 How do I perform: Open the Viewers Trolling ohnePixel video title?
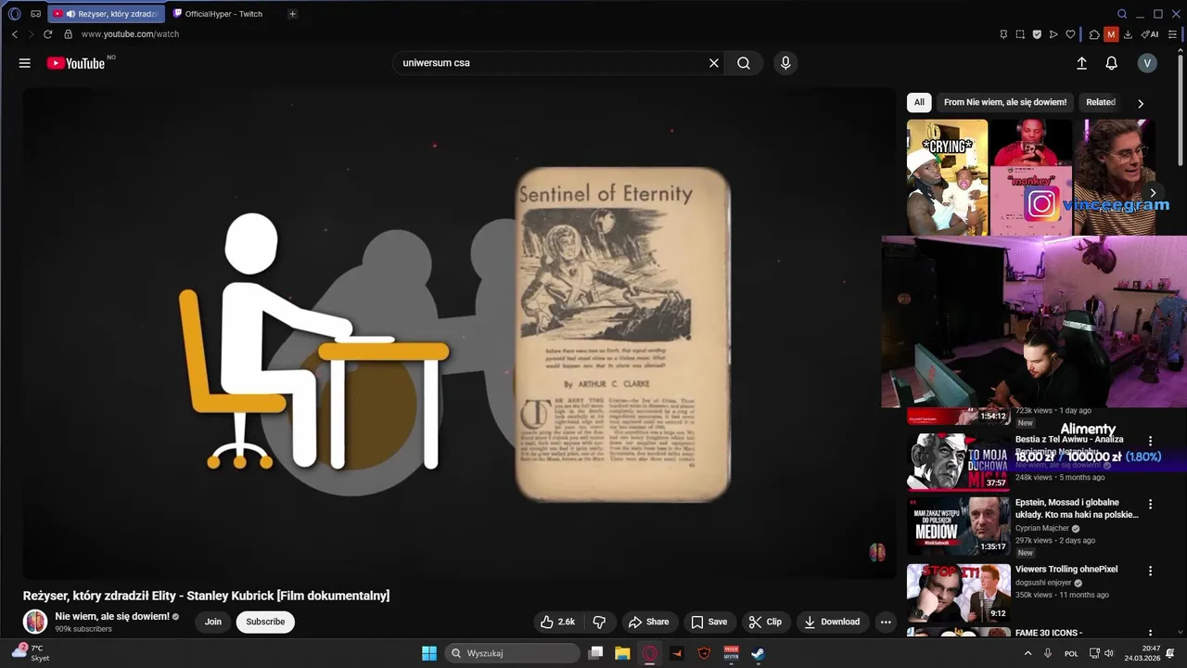pyautogui.click(x=1066, y=569)
